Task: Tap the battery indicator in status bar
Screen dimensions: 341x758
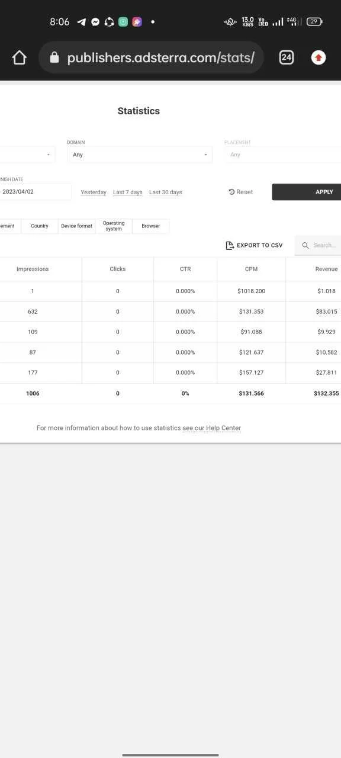Action: coord(314,22)
